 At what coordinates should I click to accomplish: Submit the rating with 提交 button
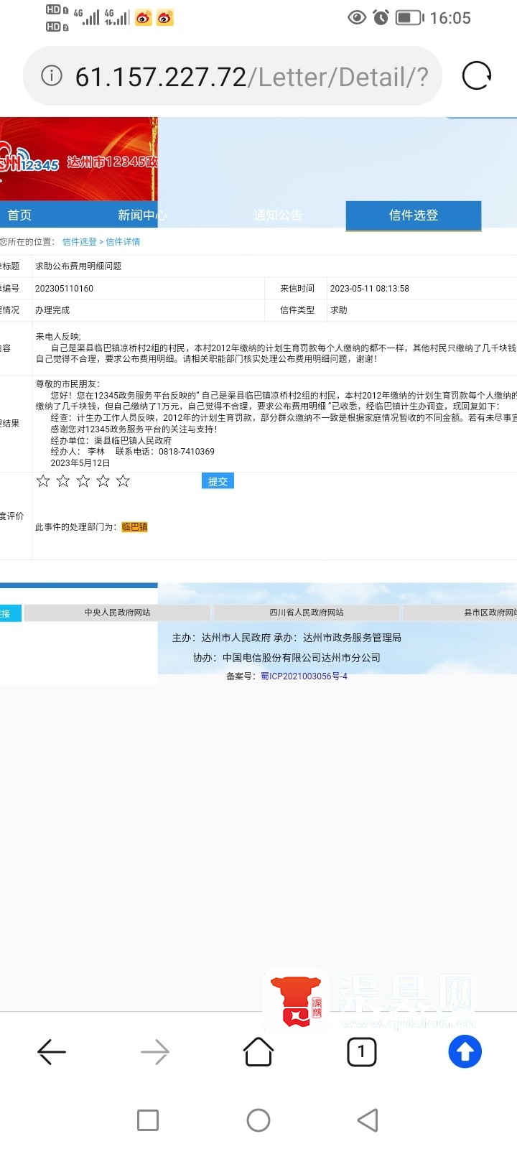tap(218, 481)
